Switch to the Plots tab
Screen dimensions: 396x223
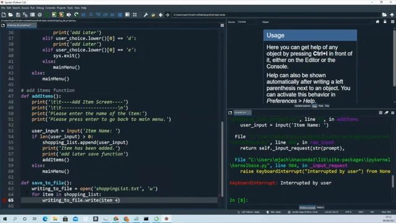pos(321,106)
